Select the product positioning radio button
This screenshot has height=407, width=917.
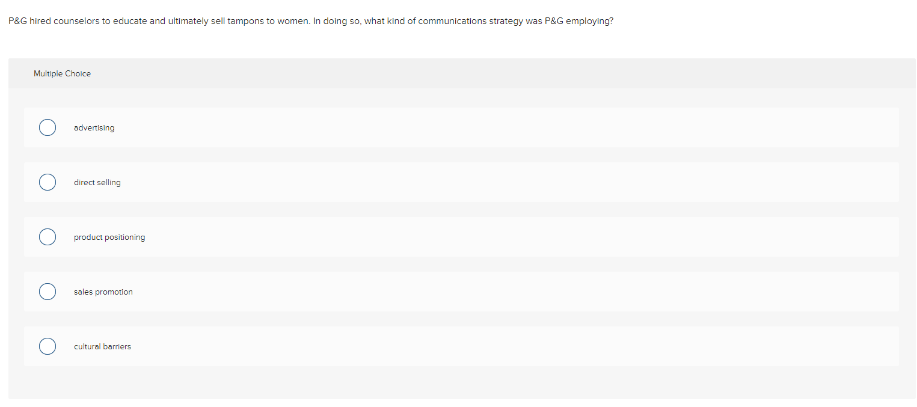pyautogui.click(x=48, y=237)
